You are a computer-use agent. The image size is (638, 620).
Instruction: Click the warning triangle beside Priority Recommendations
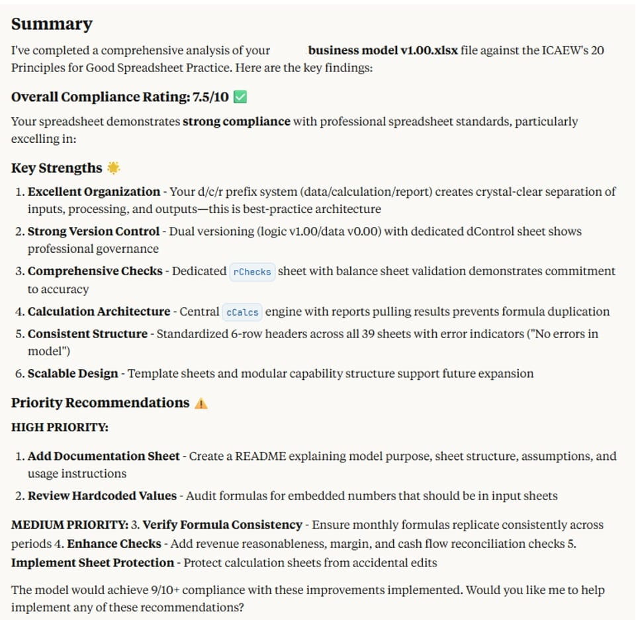(x=201, y=403)
